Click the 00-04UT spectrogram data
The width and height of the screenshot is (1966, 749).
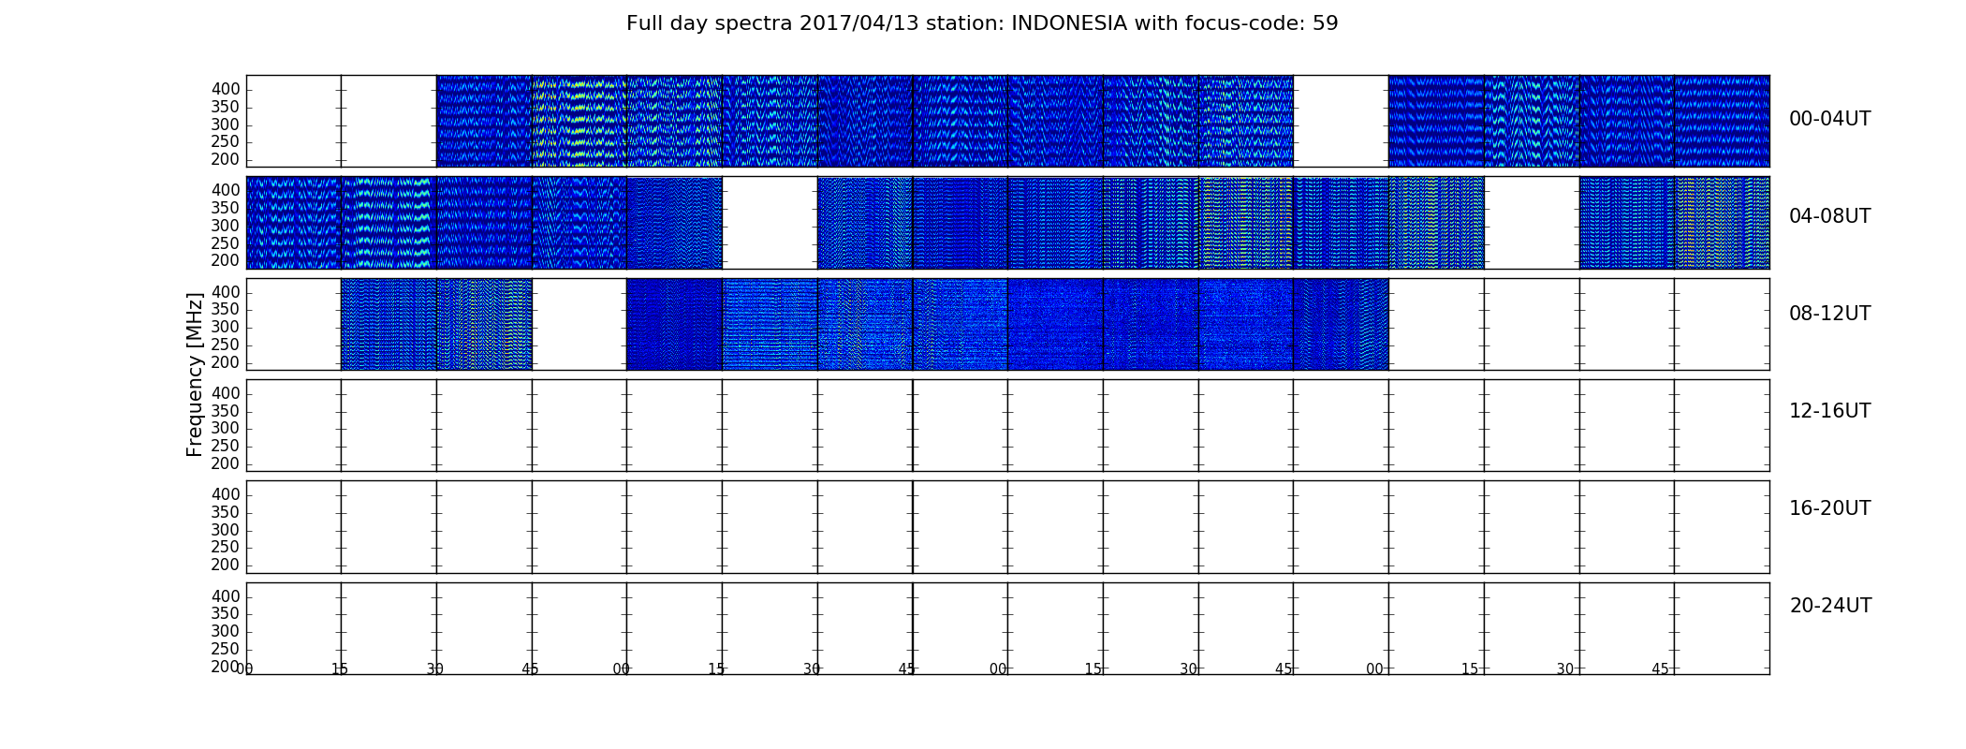coord(1007,122)
